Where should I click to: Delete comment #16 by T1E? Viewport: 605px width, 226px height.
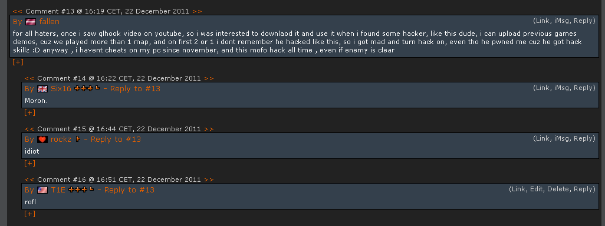[x=558, y=189]
